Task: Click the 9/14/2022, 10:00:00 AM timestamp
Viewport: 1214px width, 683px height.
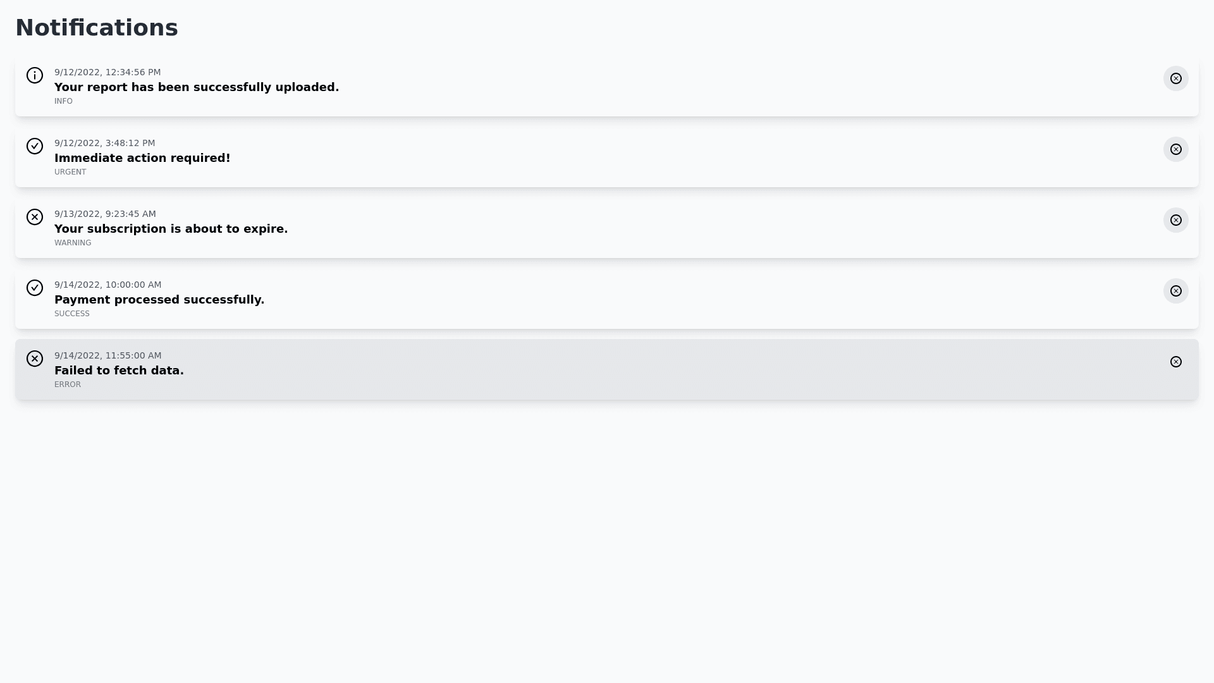Action: click(x=107, y=285)
